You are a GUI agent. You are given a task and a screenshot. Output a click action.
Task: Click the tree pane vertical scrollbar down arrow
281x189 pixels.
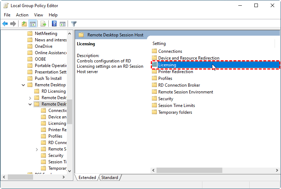pyautogui.click(x=69, y=171)
